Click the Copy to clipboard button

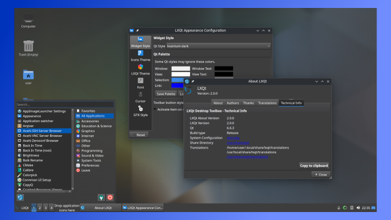(x=314, y=166)
